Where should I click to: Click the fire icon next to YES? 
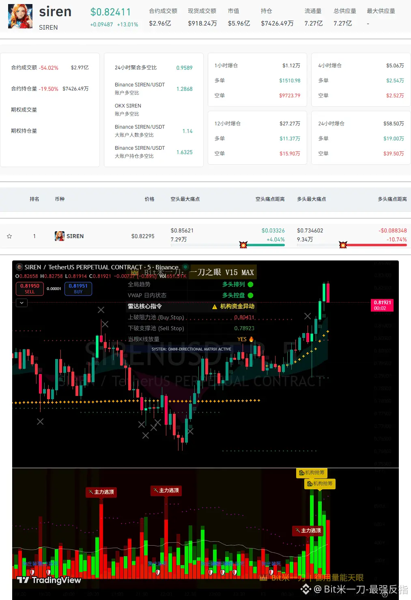pos(251,339)
